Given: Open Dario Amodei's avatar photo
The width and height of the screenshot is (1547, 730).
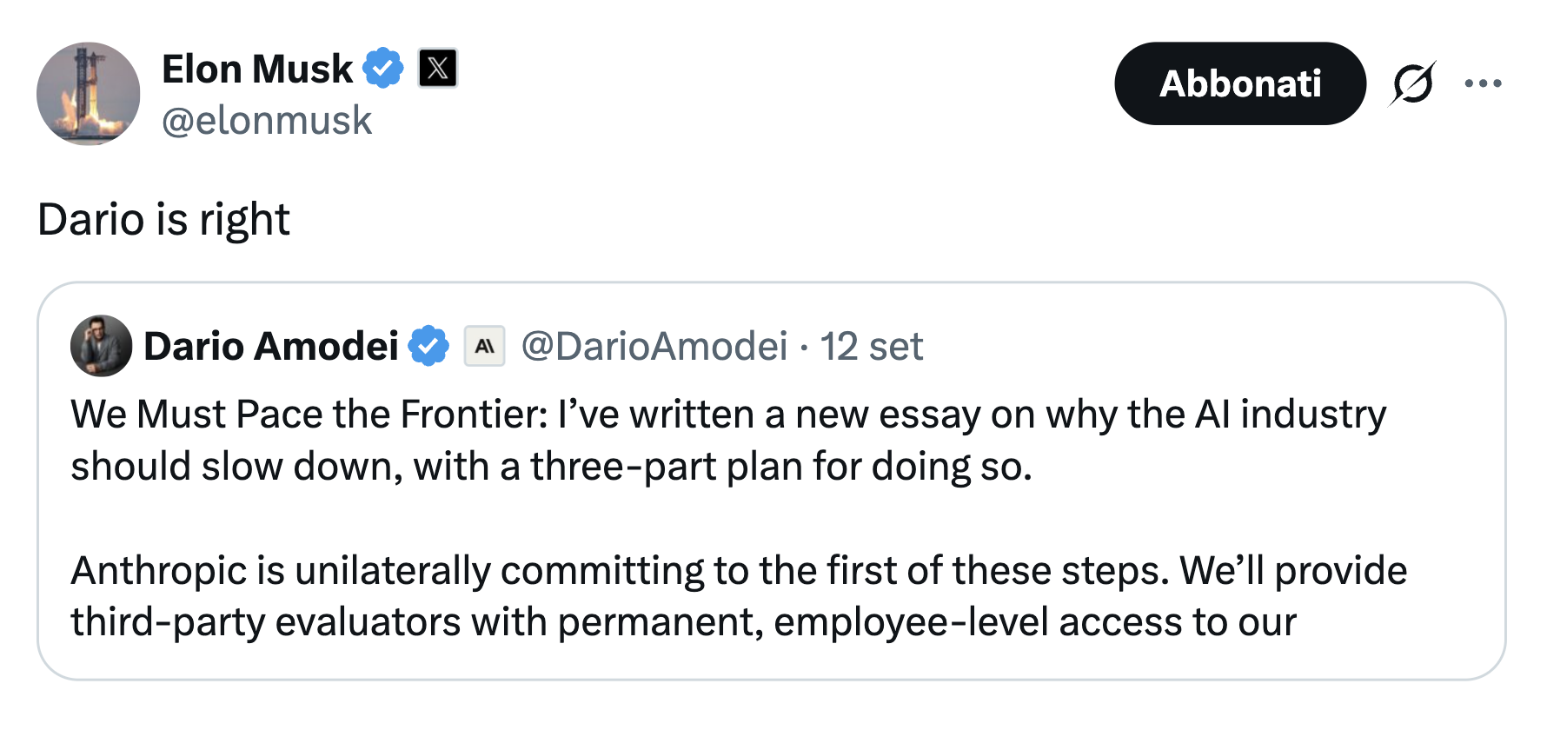Looking at the screenshot, I should pos(101,346).
